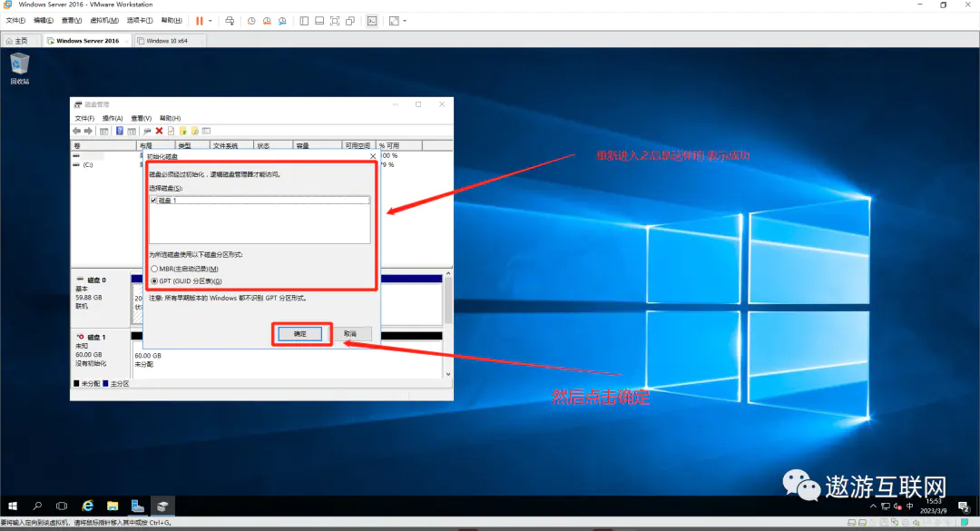The image size is (980, 531).
Task: Toggle the VMware library sidebar icon
Action: pos(304,21)
